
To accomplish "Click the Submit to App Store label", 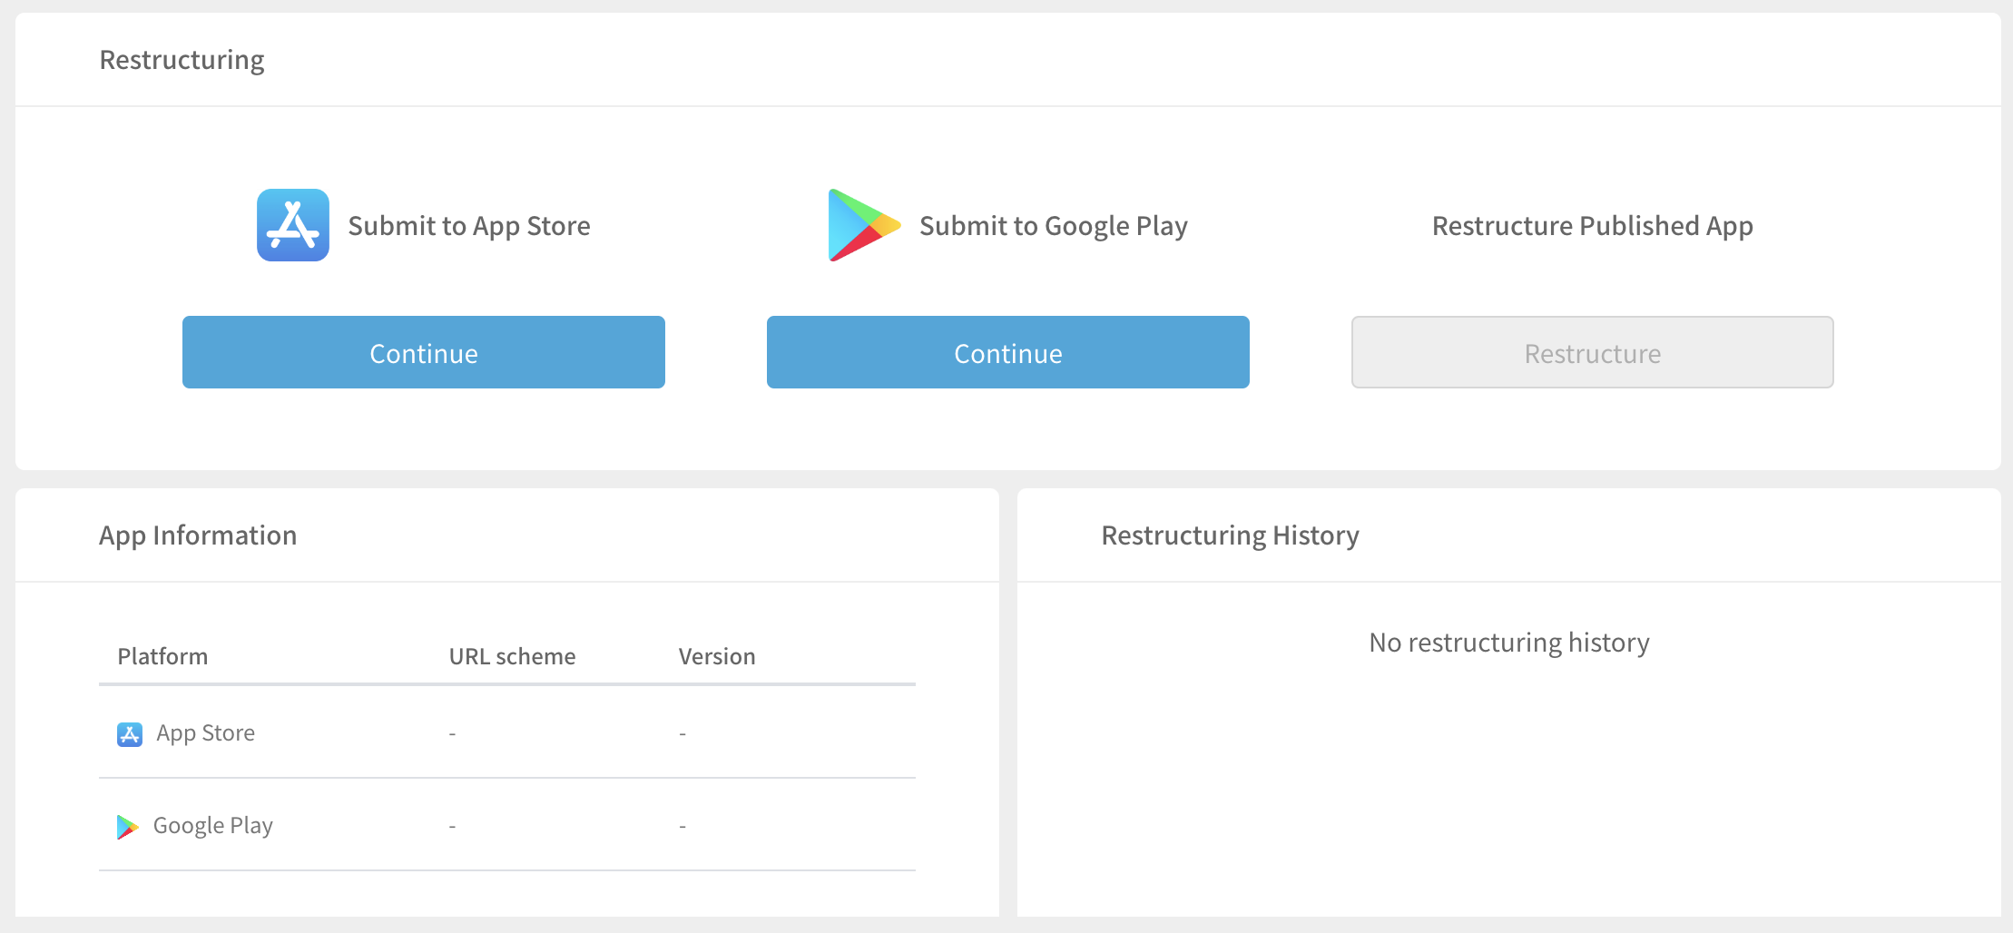I will [468, 225].
